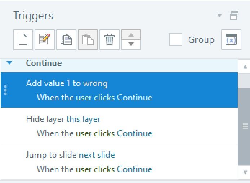Collapse the Continue trigger group
The width and height of the screenshot is (250, 183).
click(10, 63)
